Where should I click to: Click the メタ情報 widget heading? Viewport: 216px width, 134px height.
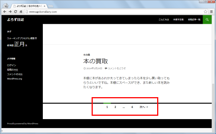coord(11,58)
